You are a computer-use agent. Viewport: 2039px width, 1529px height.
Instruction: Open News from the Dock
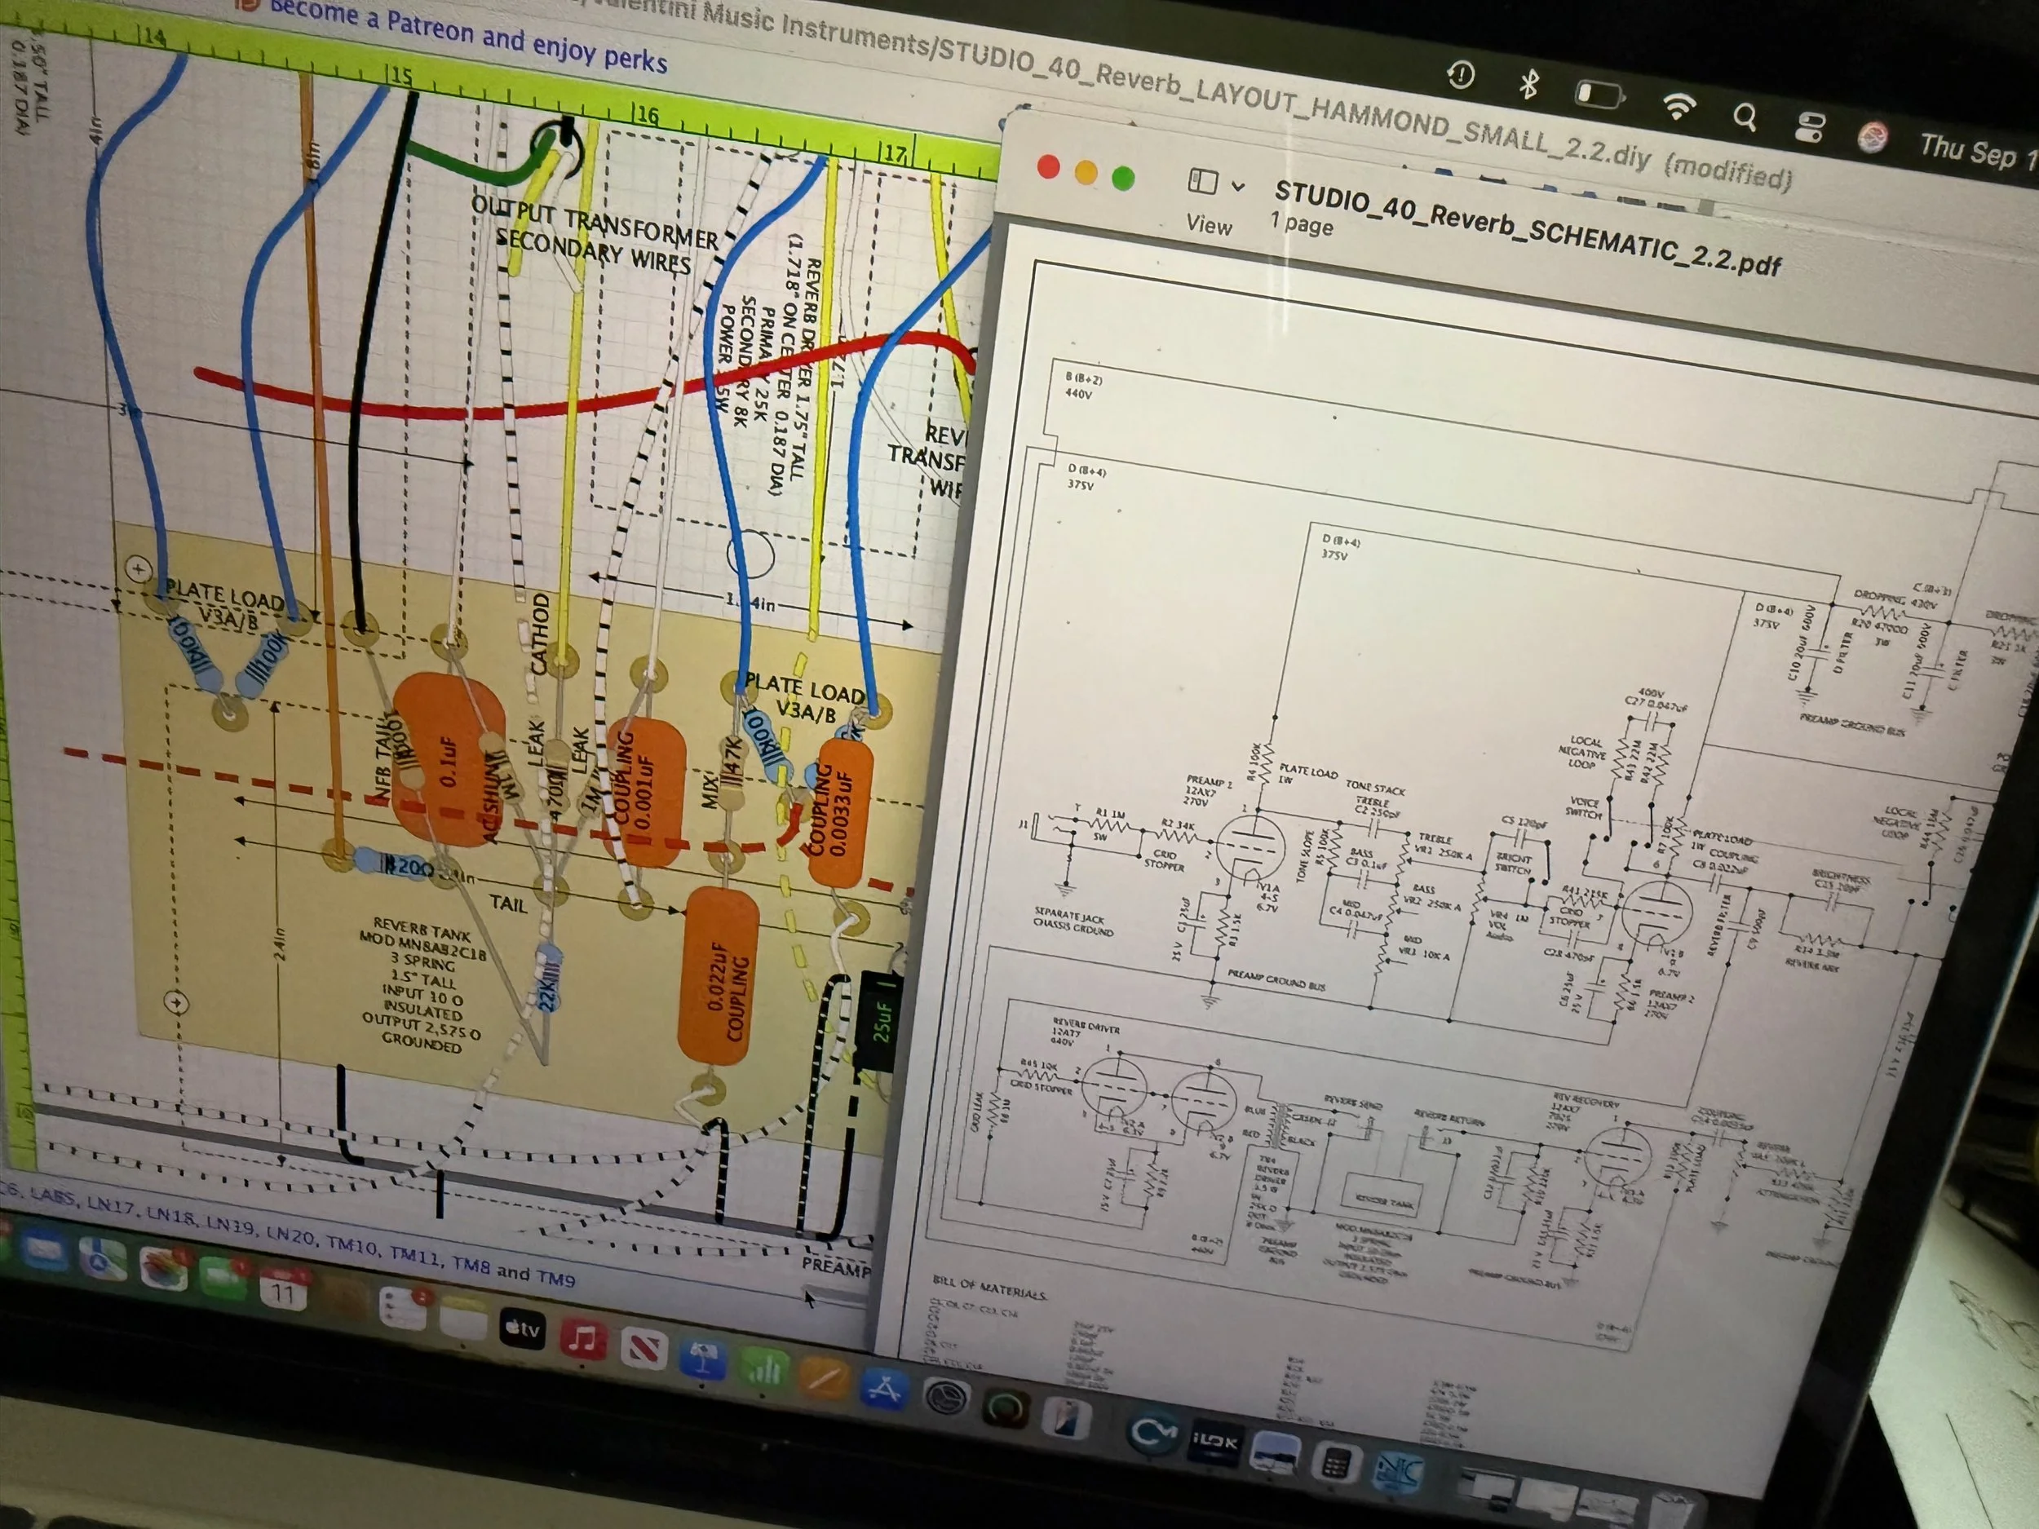coord(644,1350)
